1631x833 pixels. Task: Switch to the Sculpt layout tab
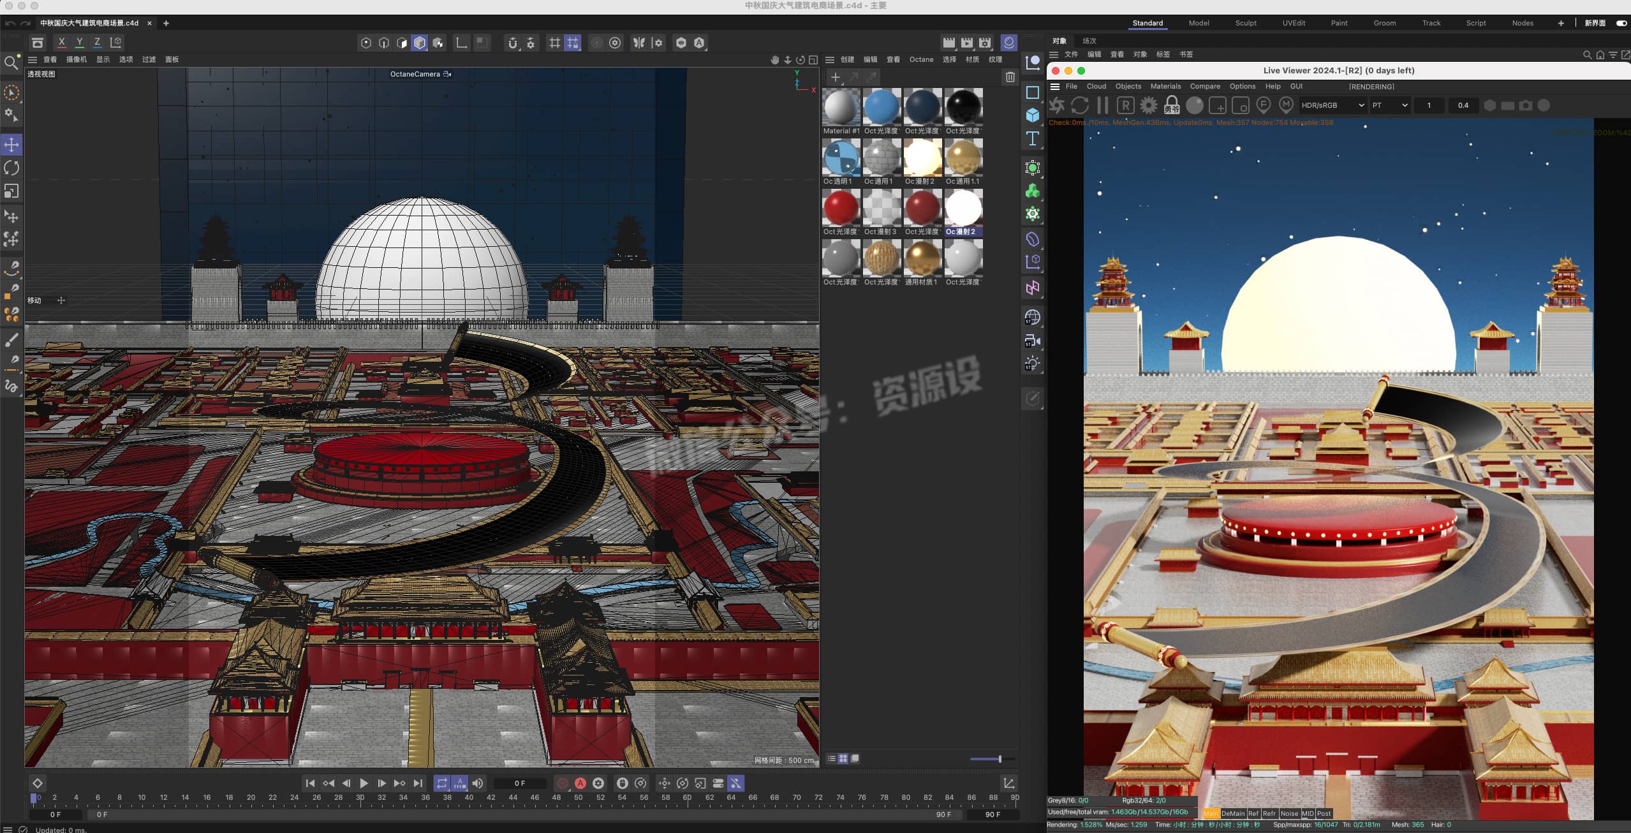(x=1246, y=23)
